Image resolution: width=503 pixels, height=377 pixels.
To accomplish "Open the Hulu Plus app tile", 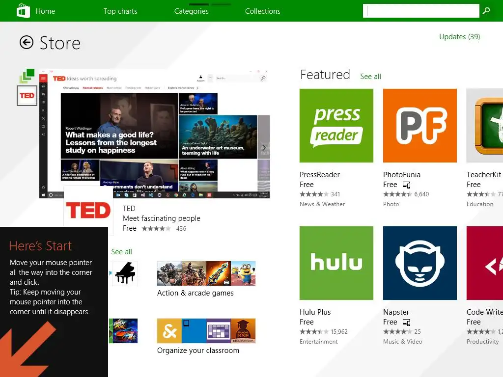I will click(x=336, y=263).
